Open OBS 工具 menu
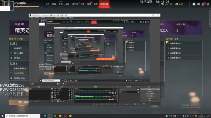Screen dimensions: 211x118 [x=65, y=18]
